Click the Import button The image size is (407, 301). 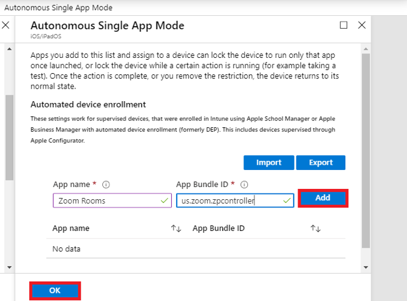tap(268, 162)
